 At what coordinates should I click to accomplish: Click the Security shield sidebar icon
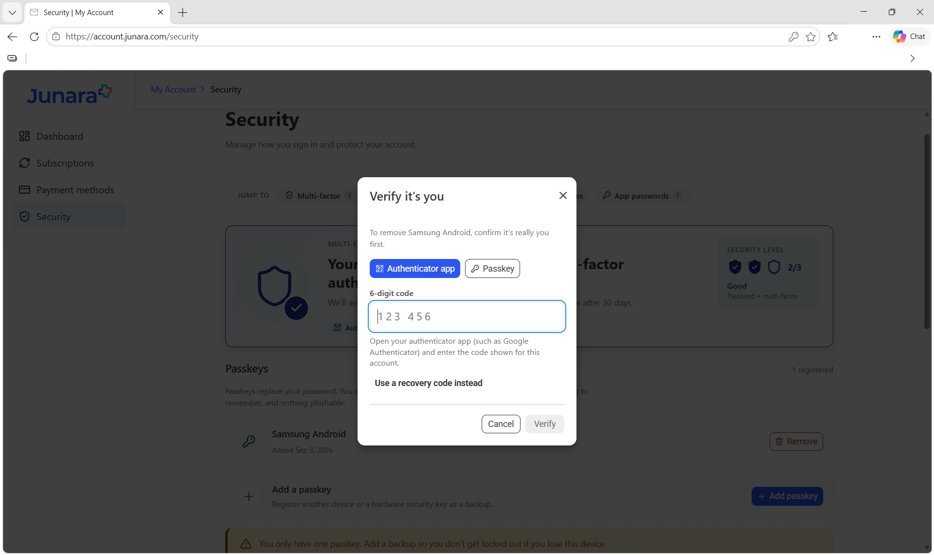tap(24, 217)
